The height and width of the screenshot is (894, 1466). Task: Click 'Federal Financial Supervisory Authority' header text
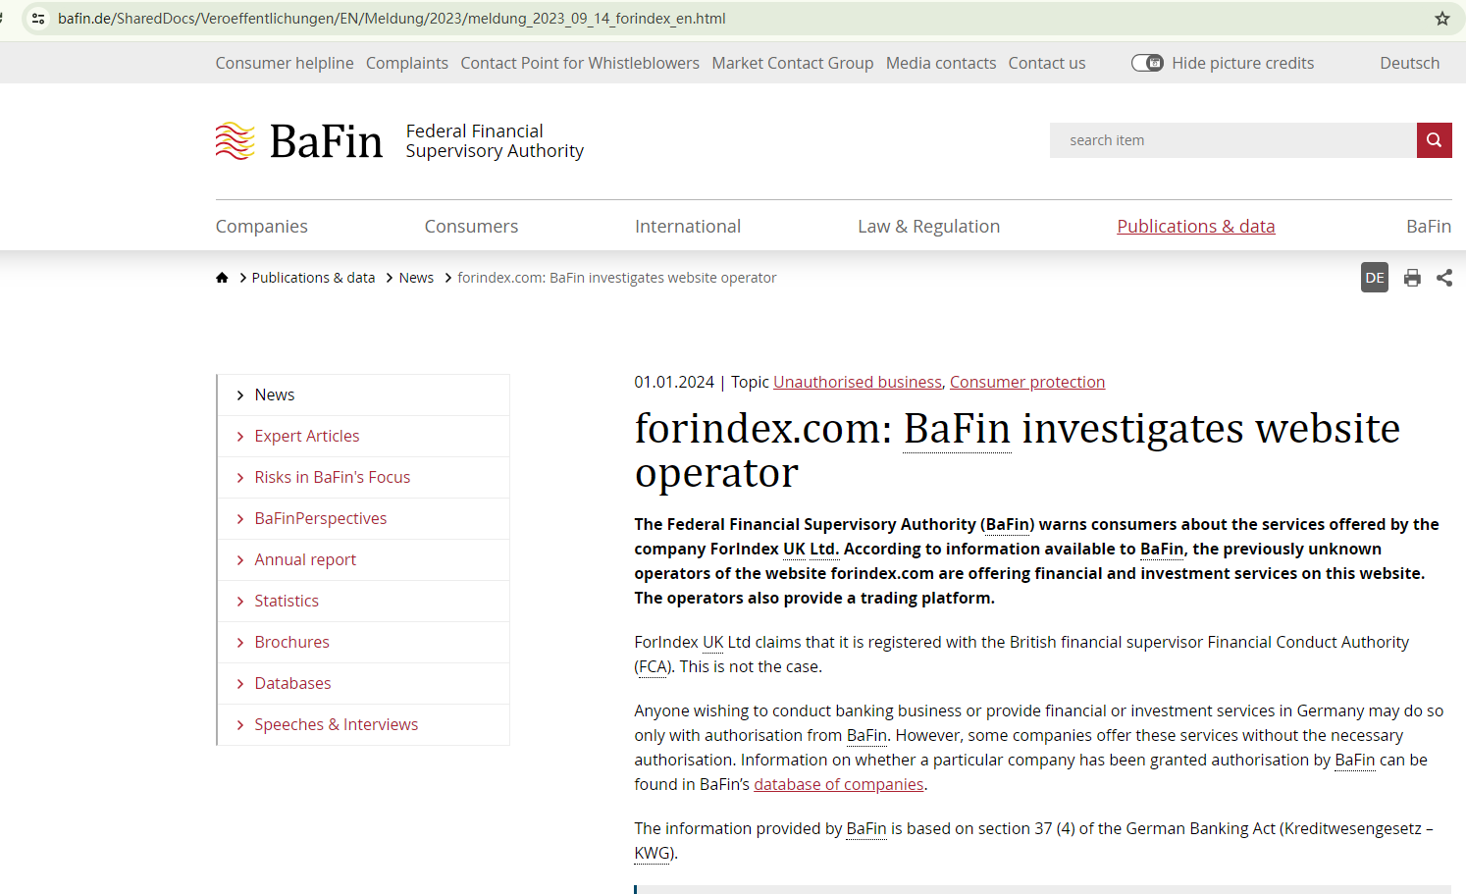[495, 140]
